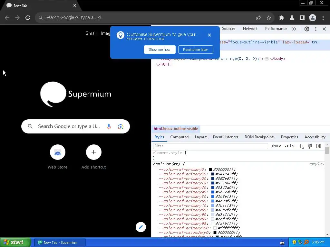The height and width of the screenshot is (247, 330).
Task: Select the Styles tab
Action: click(x=159, y=137)
